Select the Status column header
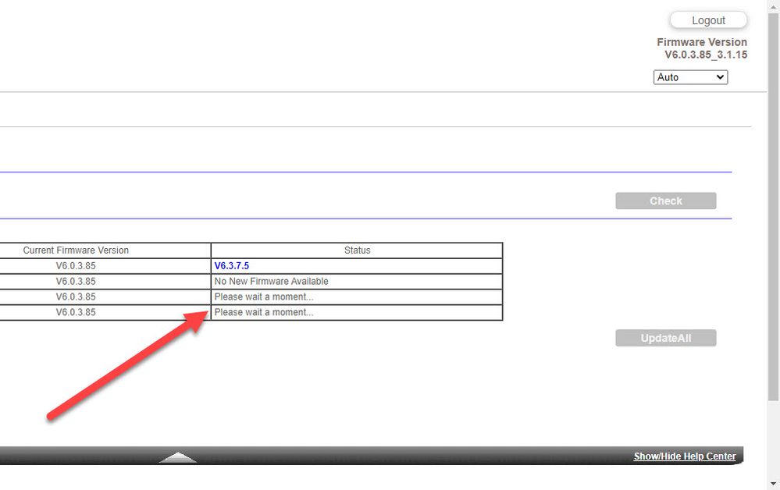 [357, 250]
